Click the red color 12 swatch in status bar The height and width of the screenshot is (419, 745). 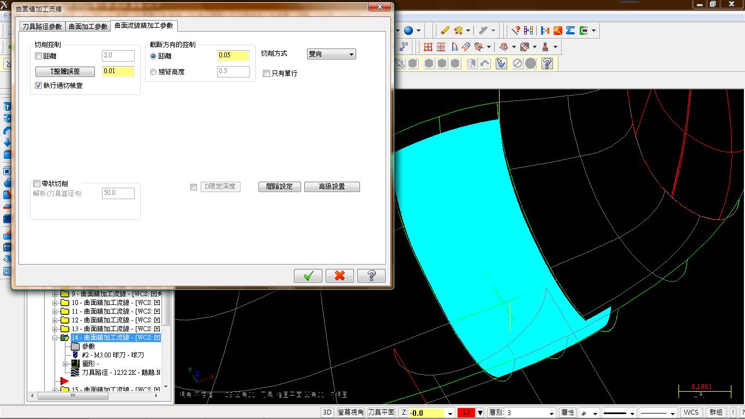coord(466,413)
